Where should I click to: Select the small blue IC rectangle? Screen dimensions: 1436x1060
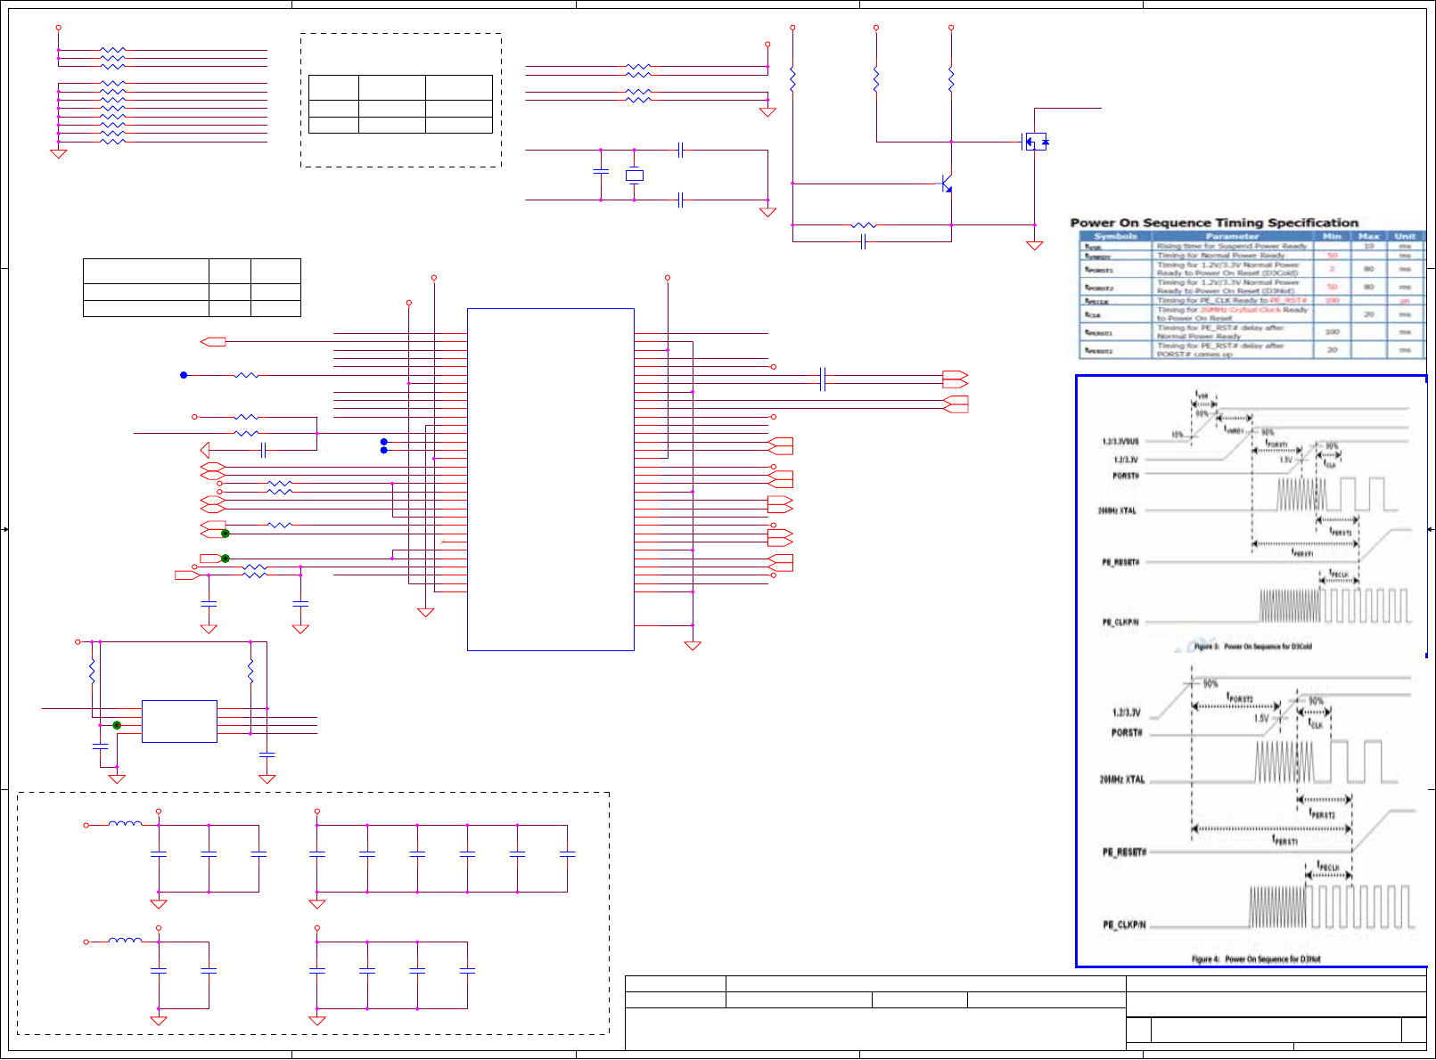tap(179, 721)
